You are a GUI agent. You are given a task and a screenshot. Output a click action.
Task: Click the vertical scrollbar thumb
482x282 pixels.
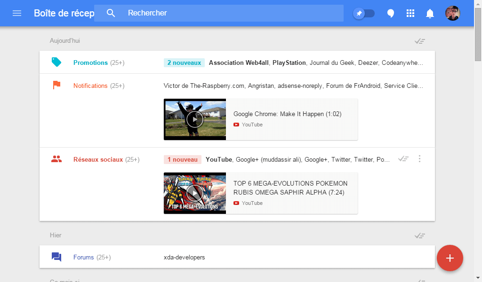coord(478,35)
